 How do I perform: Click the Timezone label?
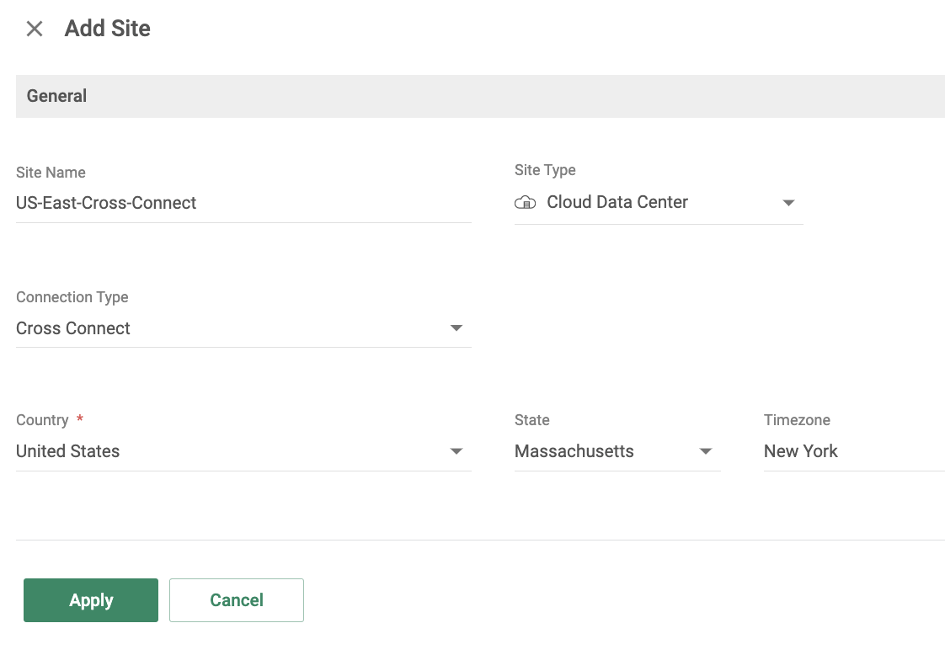tap(797, 420)
